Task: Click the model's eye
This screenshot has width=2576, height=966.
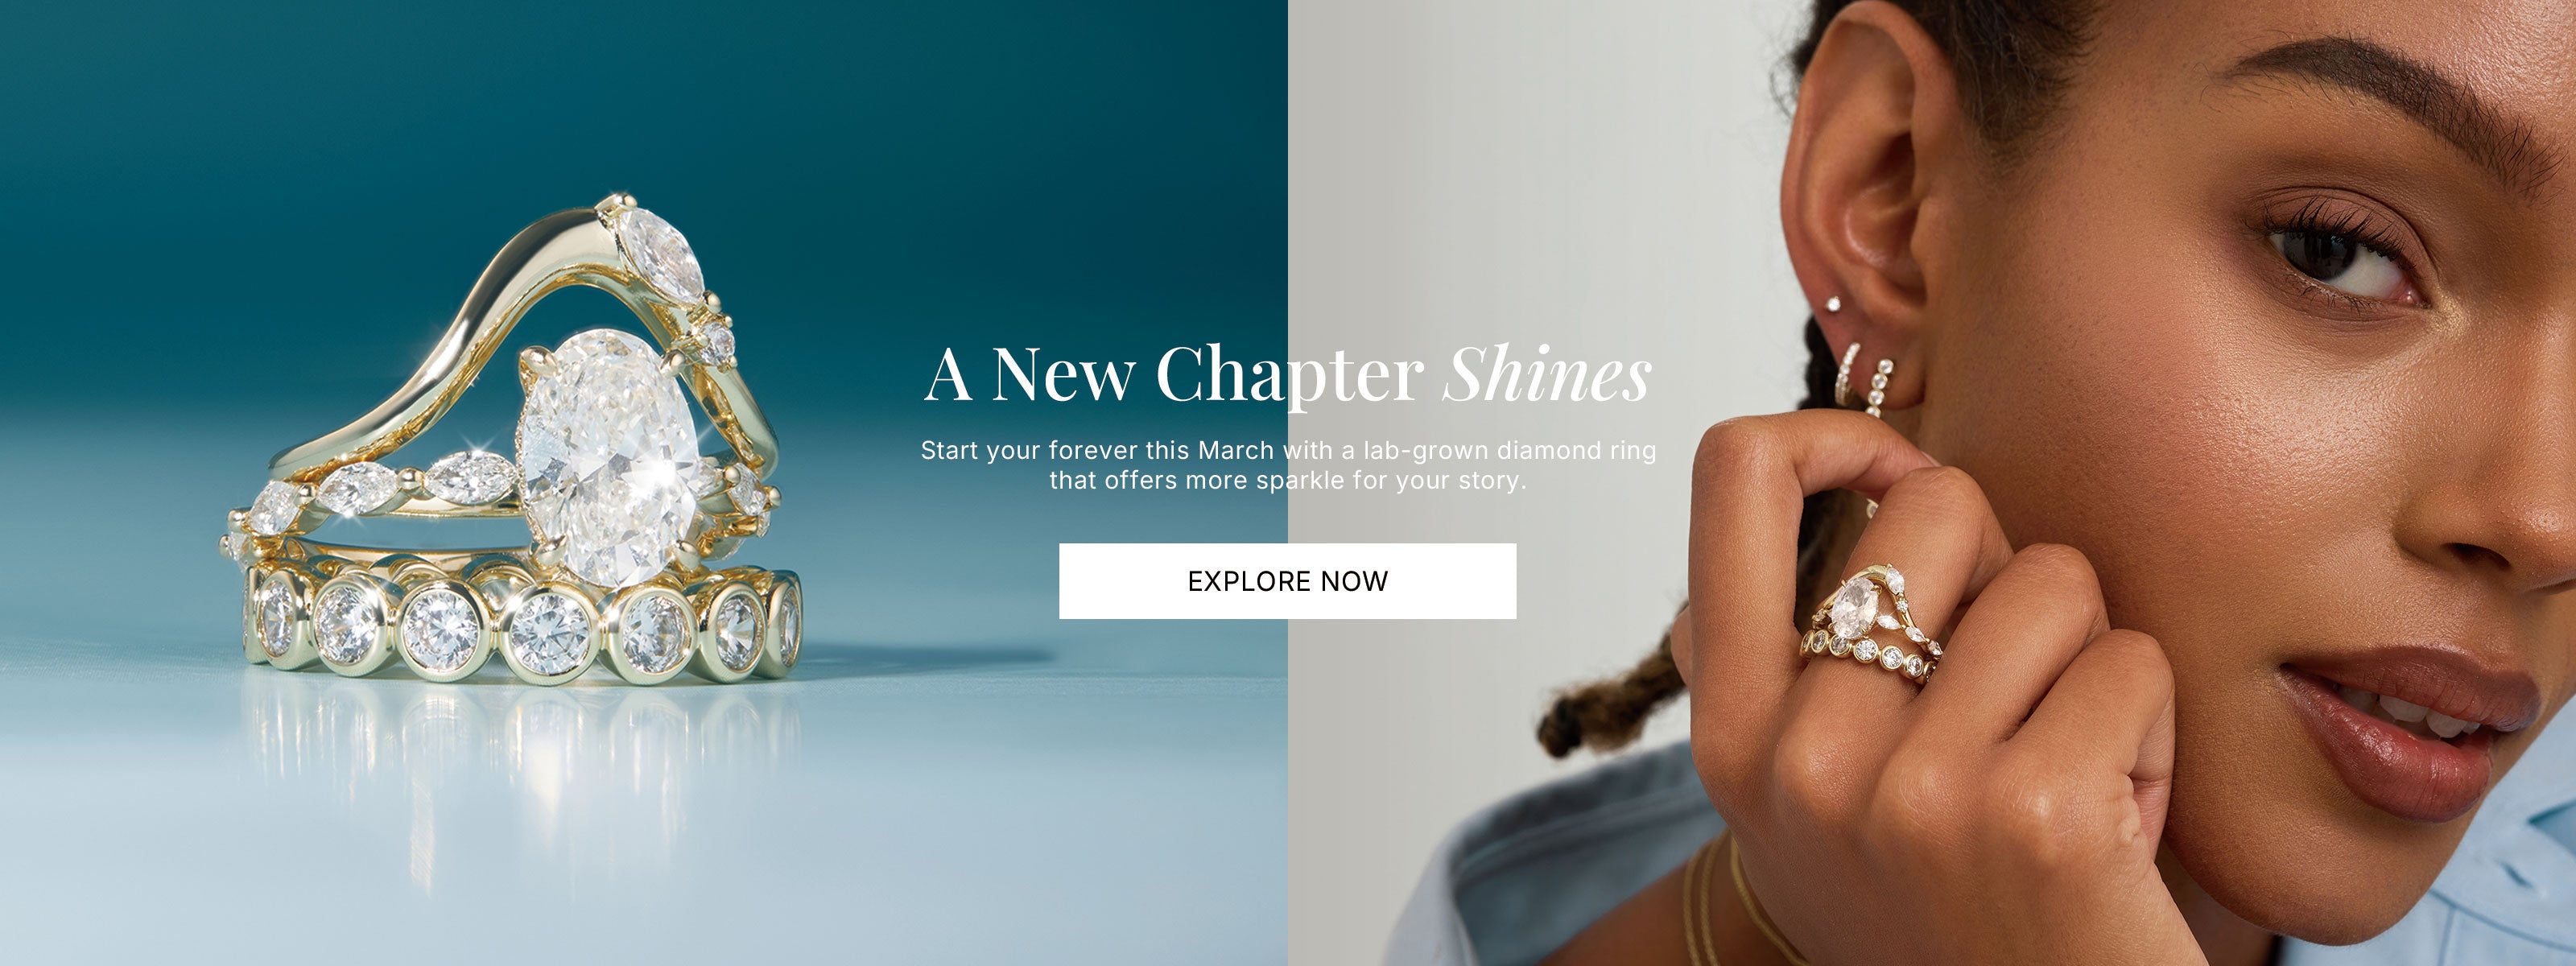Action: point(2345,255)
